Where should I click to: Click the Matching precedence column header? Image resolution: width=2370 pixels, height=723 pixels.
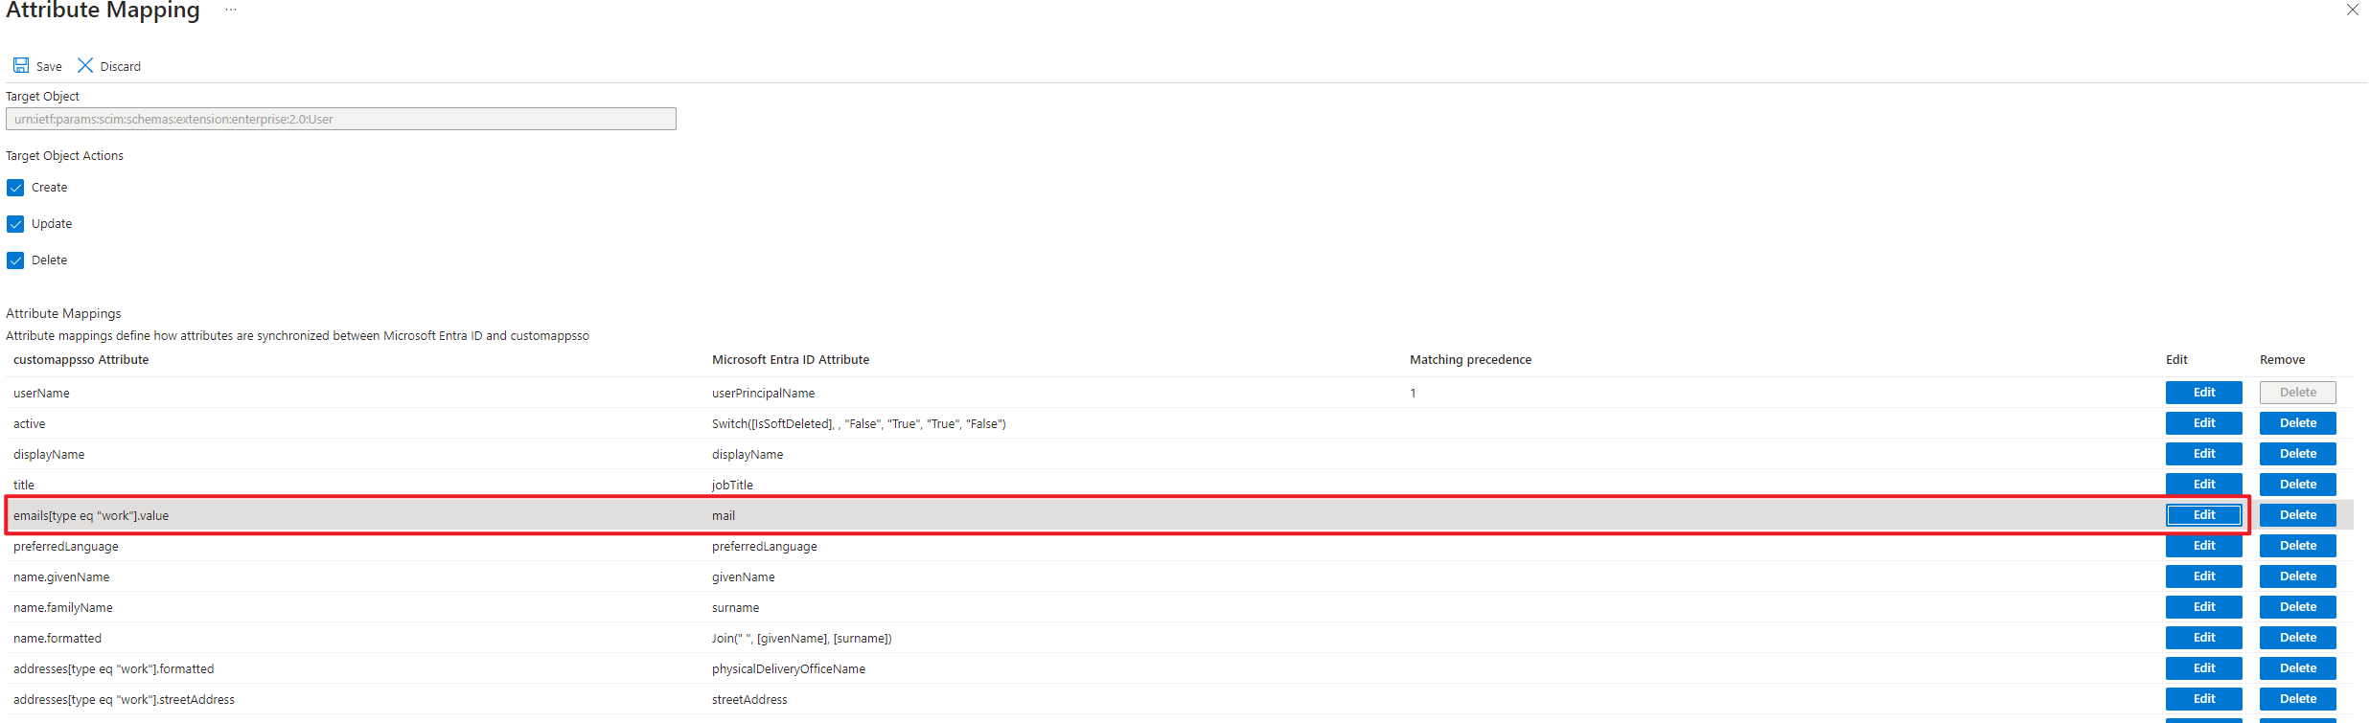coord(1470,360)
